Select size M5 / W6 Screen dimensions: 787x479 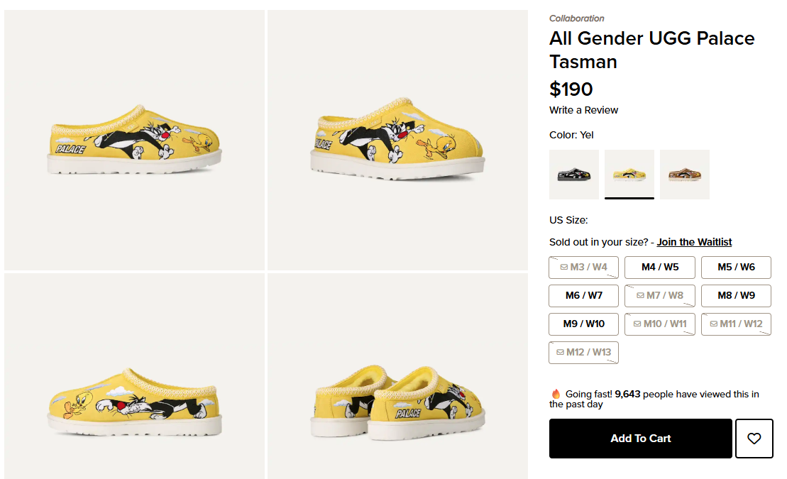[736, 268]
